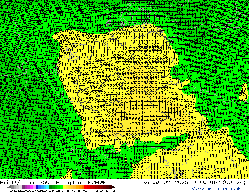
Task: Click the weatheronline.co.uk copyright link
Action: [216, 188]
